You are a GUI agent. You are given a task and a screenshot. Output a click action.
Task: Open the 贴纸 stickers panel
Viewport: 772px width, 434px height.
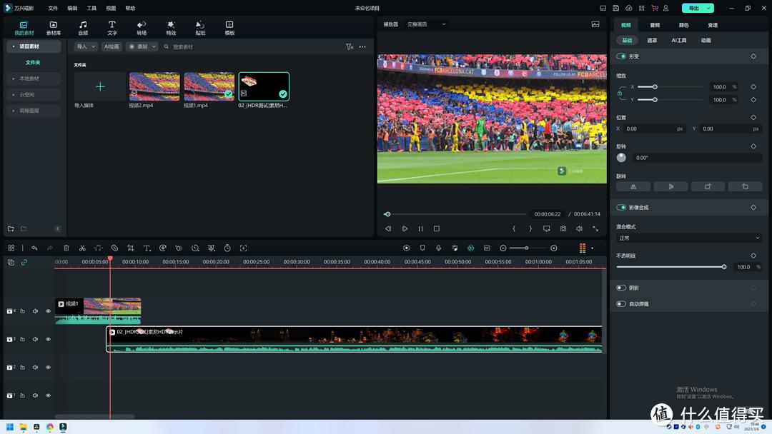click(x=200, y=28)
